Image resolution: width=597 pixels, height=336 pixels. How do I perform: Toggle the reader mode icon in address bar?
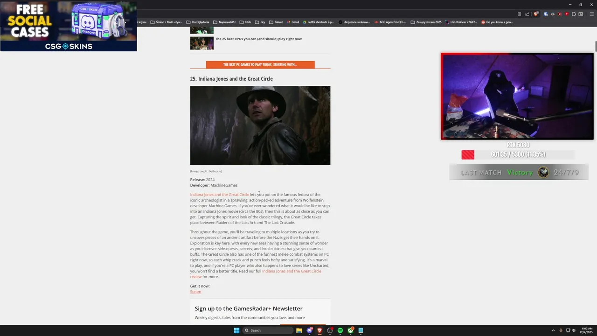pos(519,14)
